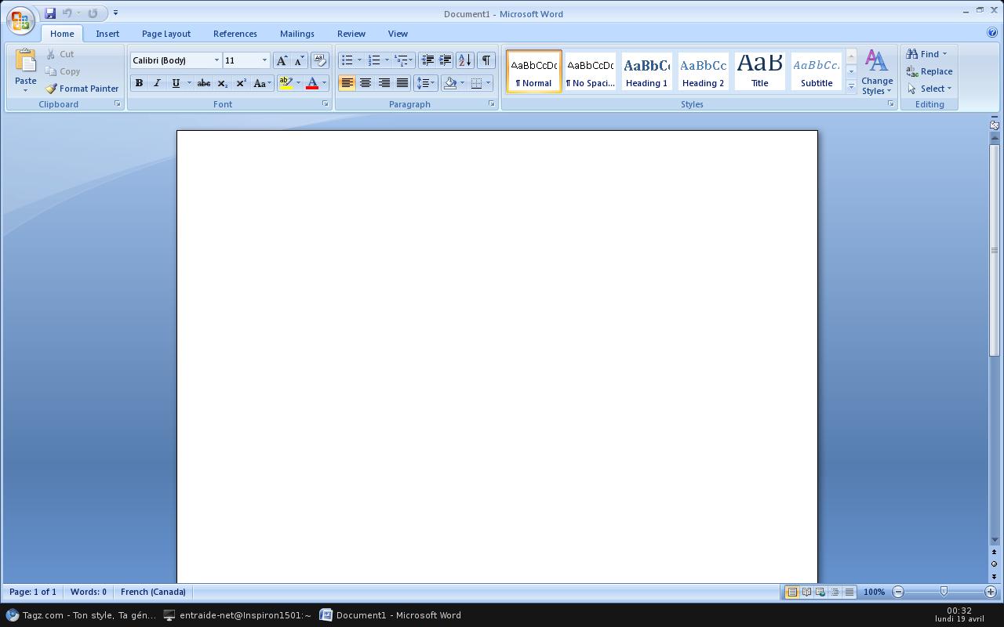The height and width of the screenshot is (627, 1004).
Task: Customize Quick Access Toolbar dropdown
Action: (x=115, y=13)
